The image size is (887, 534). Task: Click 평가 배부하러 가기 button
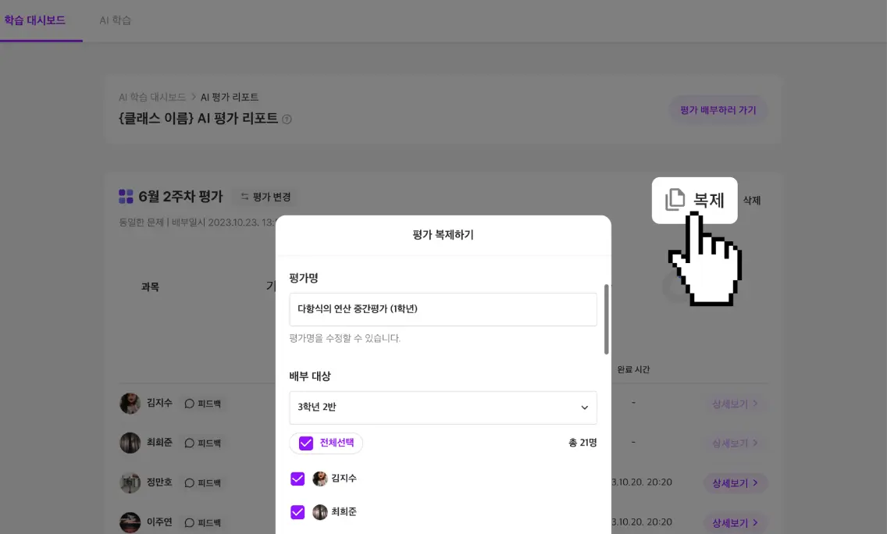(718, 110)
